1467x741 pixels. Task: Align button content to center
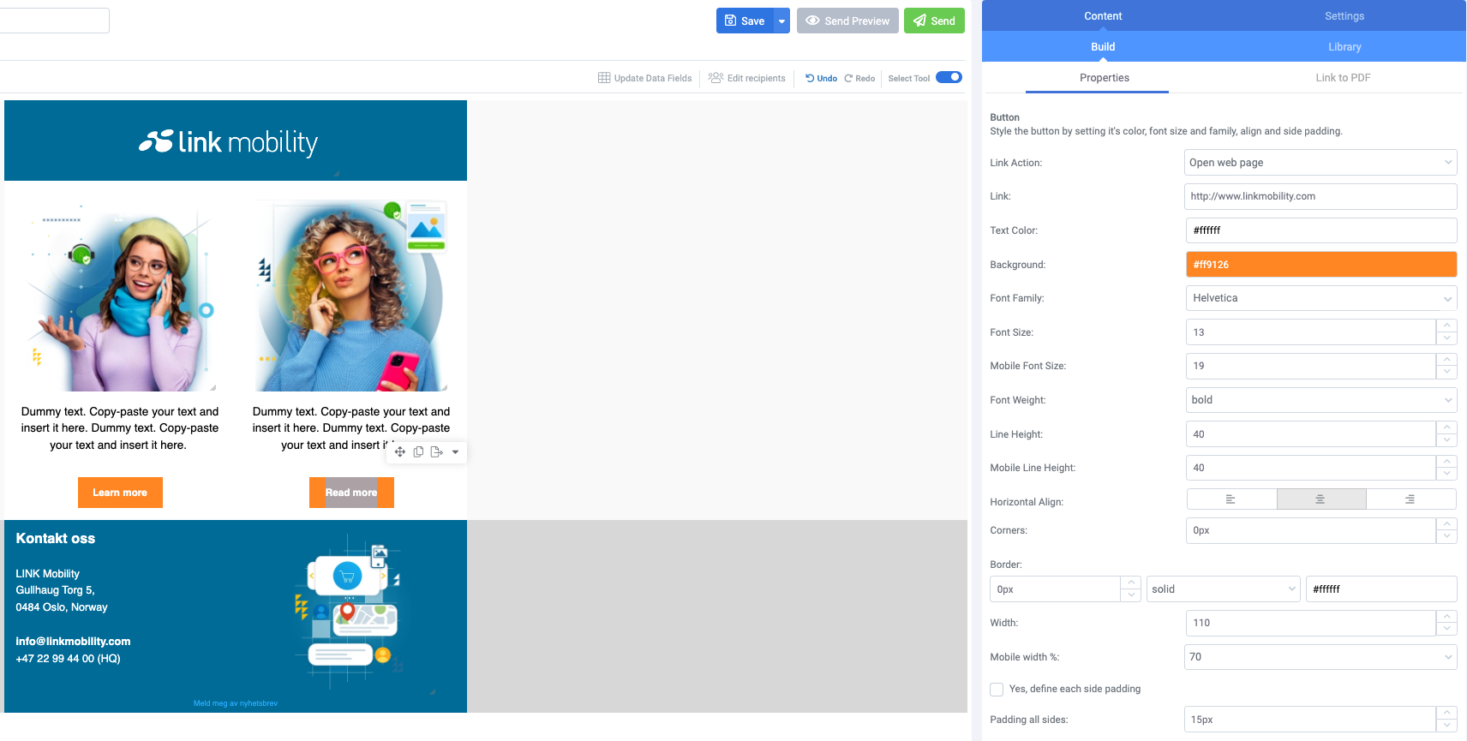tap(1321, 499)
